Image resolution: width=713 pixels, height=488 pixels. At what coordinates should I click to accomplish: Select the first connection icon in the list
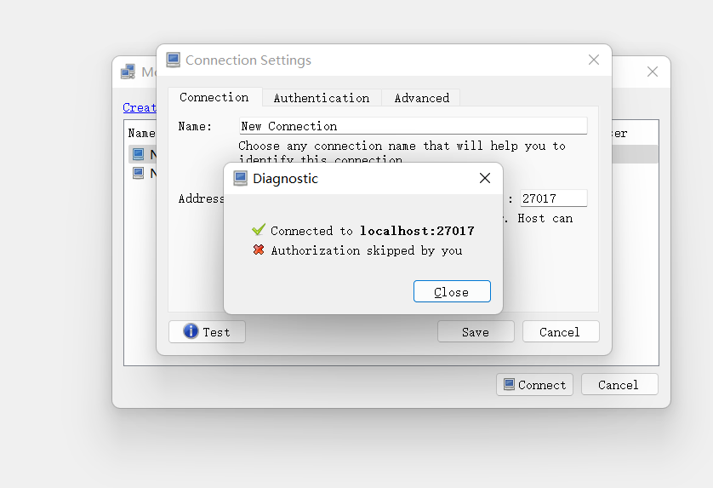point(138,154)
